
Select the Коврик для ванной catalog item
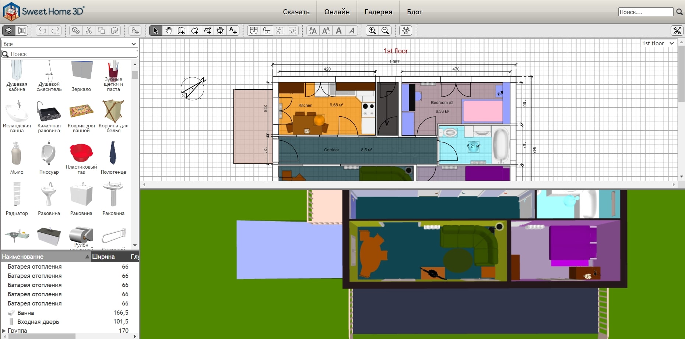81,116
